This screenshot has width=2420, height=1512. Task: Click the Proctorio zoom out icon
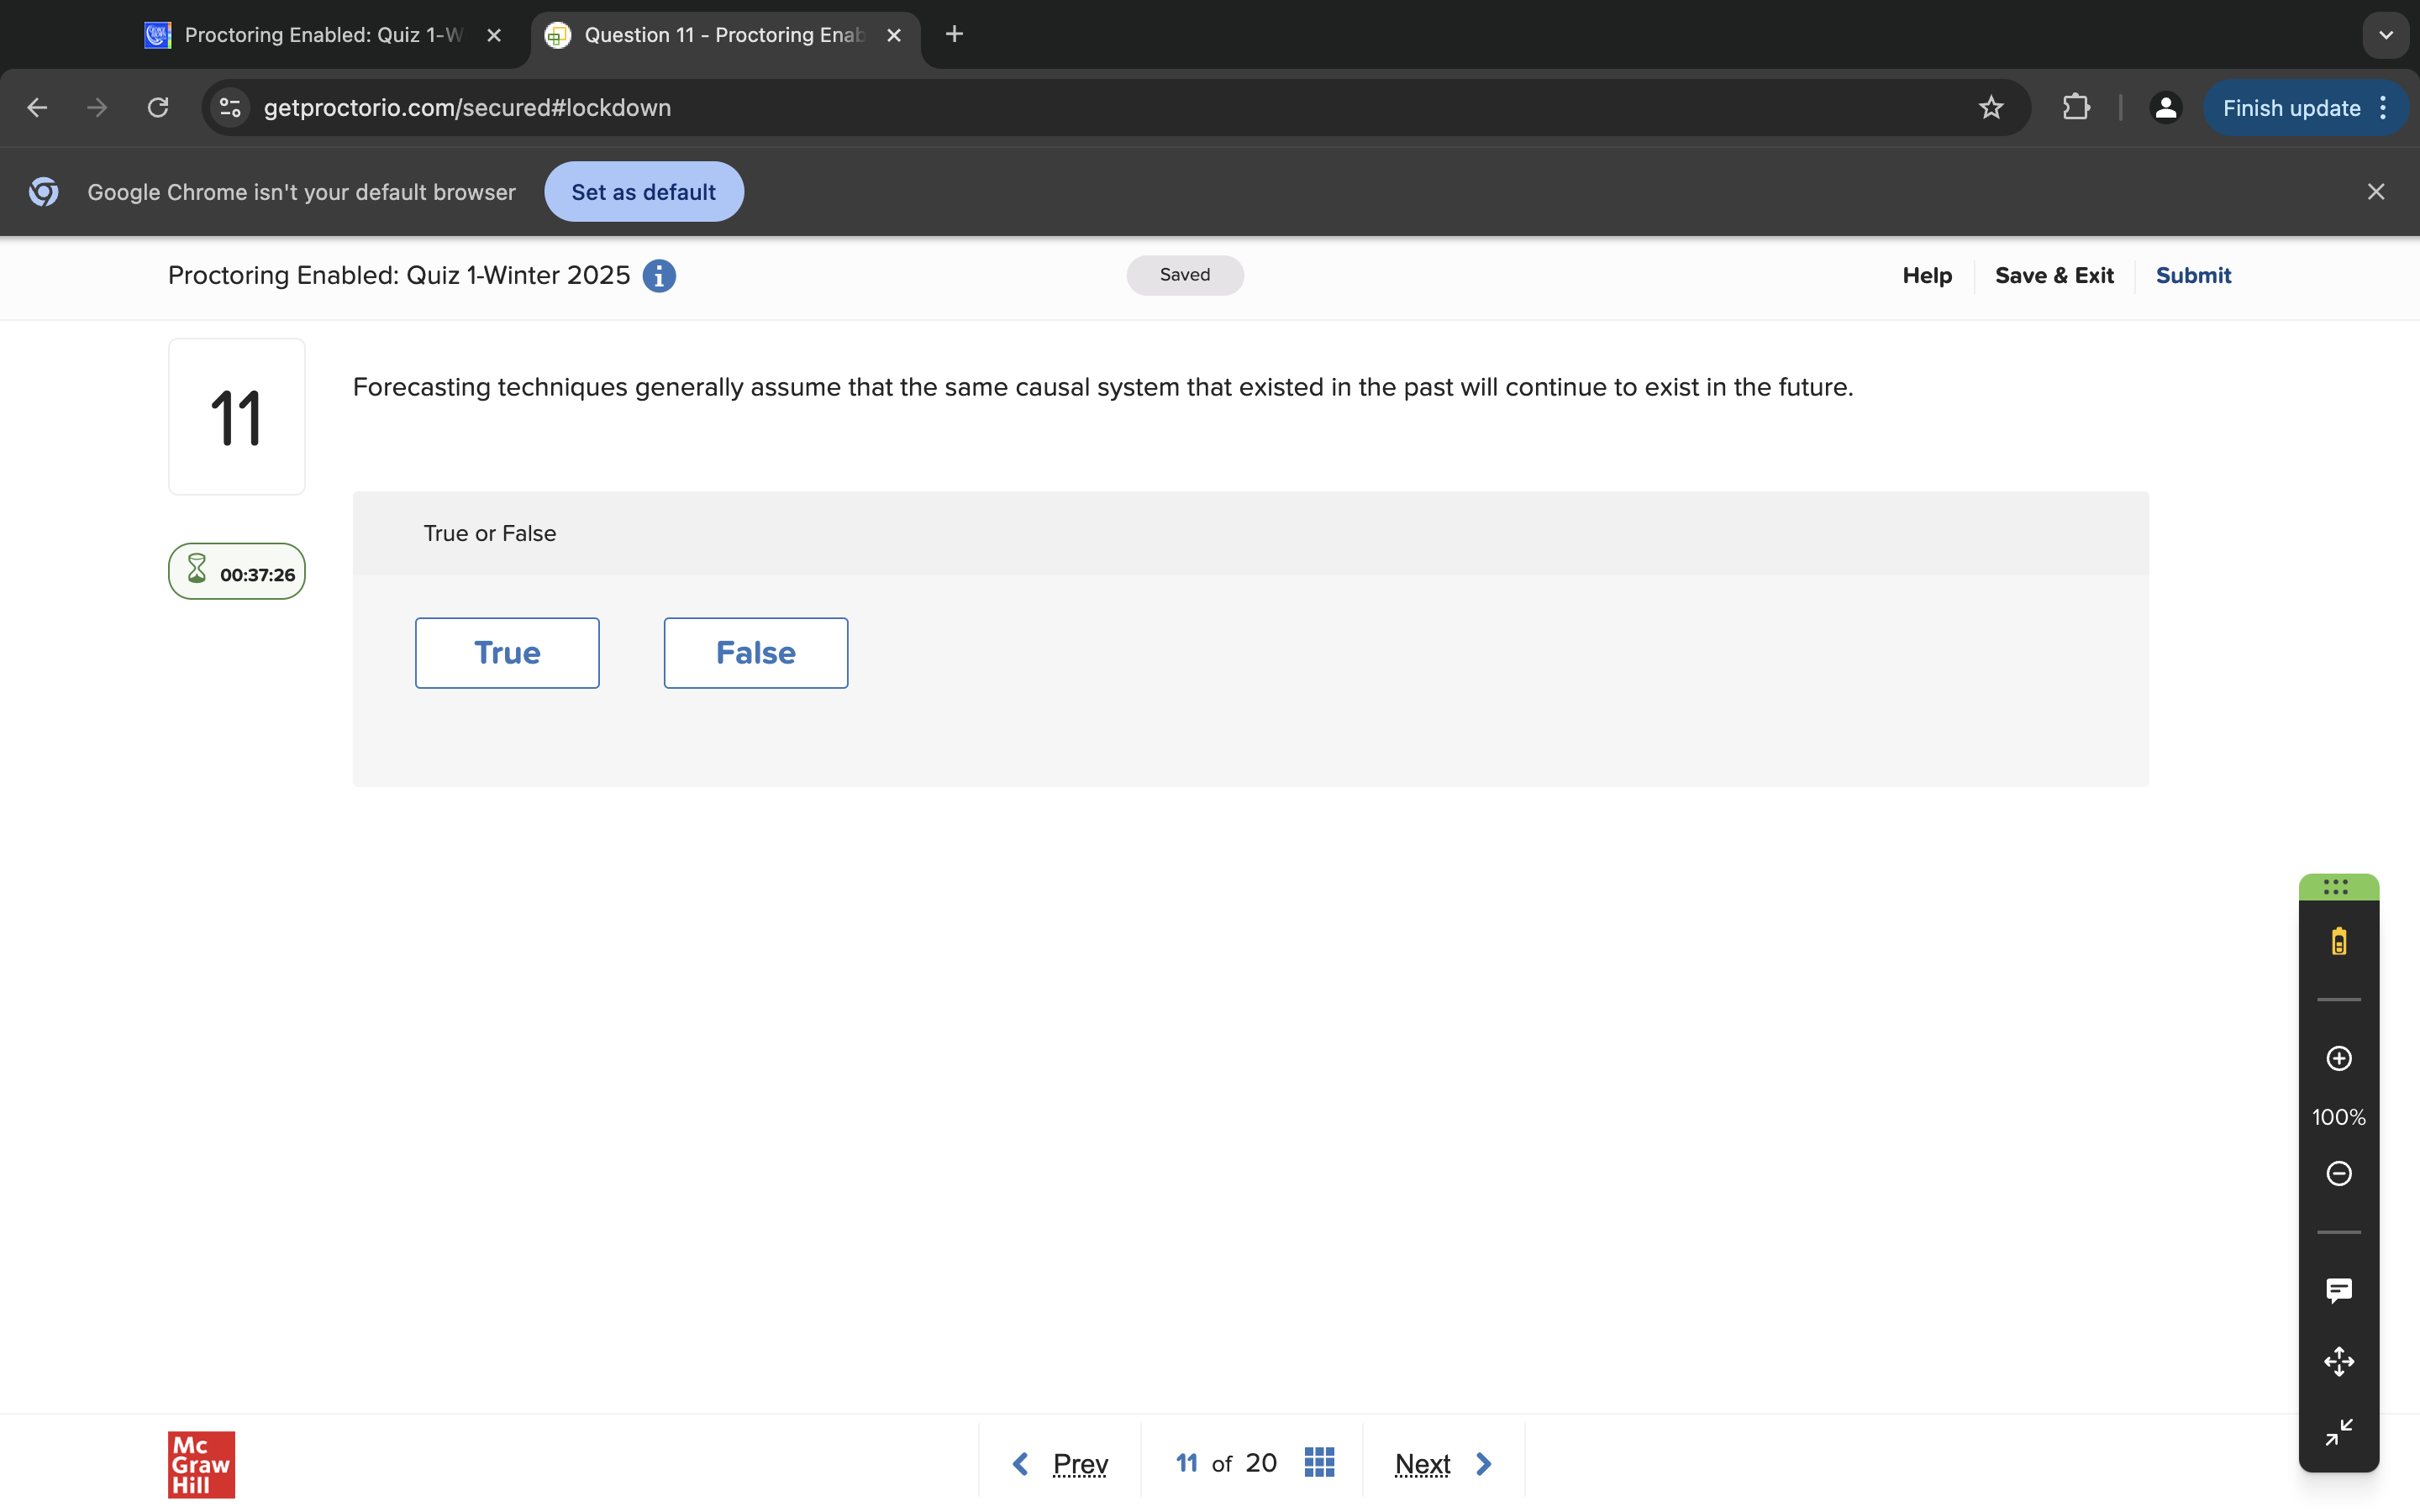(2338, 1173)
